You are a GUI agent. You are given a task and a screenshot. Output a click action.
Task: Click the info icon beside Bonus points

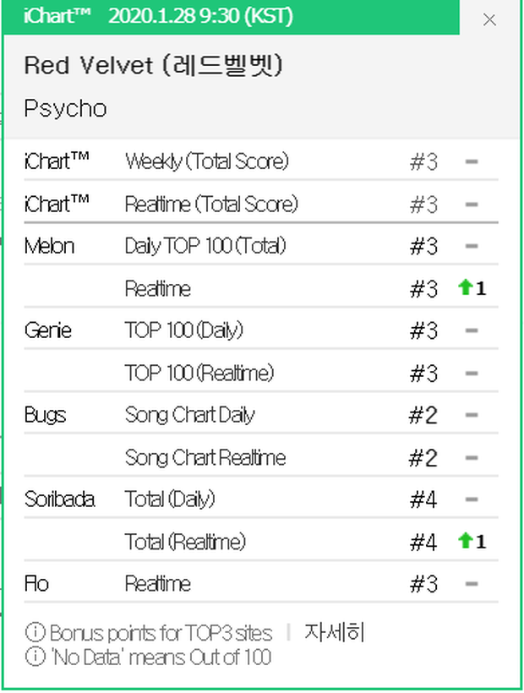point(35,632)
